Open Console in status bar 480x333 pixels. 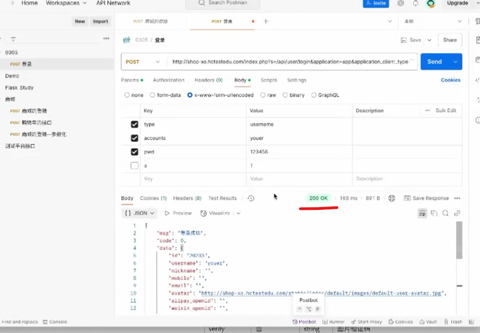tap(55, 322)
